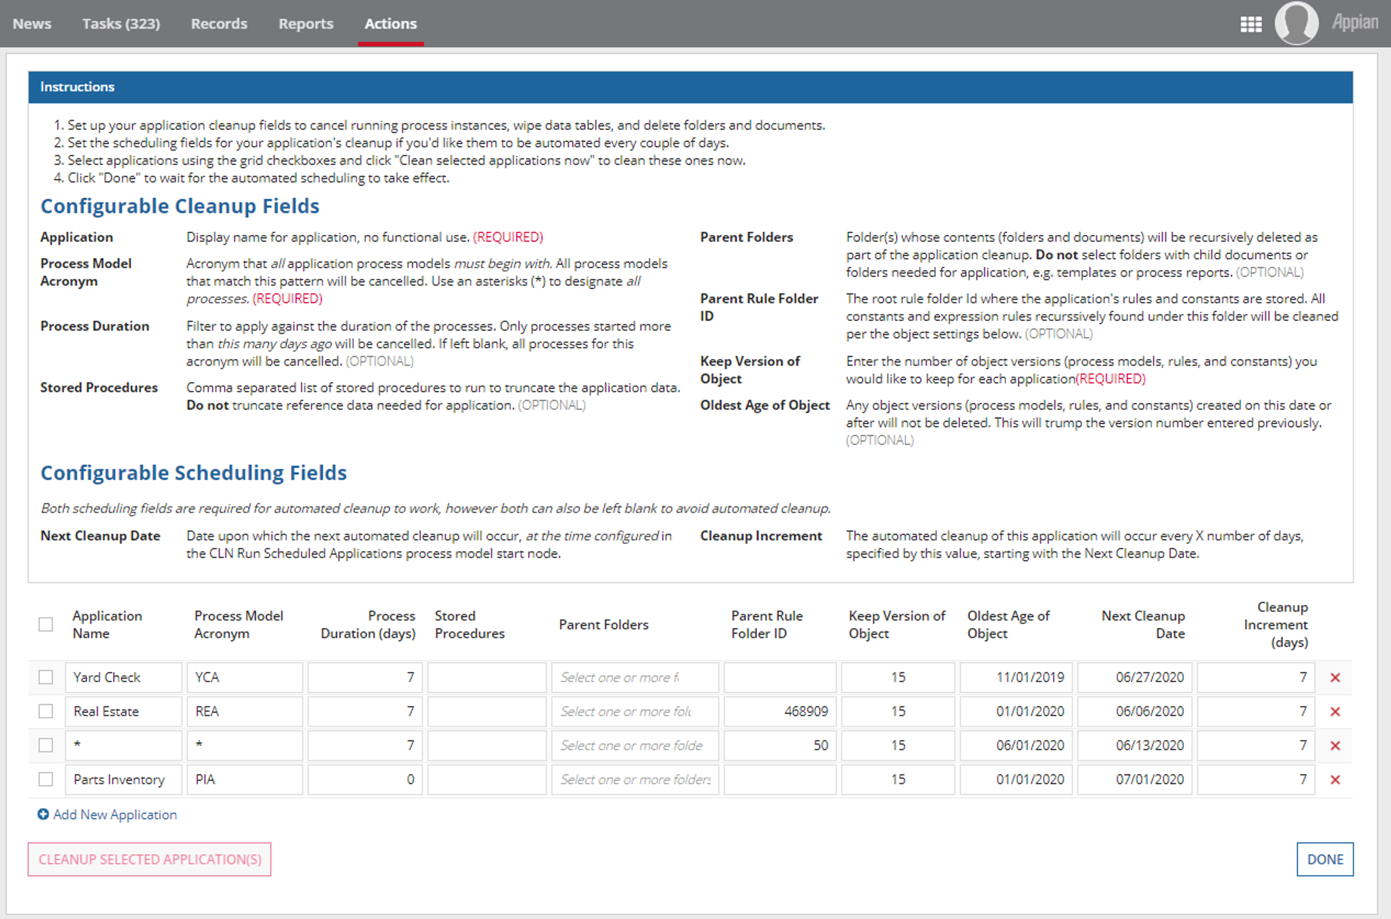The image size is (1391, 919).
Task: Click the Configurable Scheduling Fields heading
Action: 193,473
